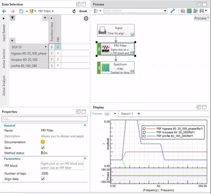Screen dimensions: 211x194
Task: Open the Add method dropdown
Action: tap(165, 11)
